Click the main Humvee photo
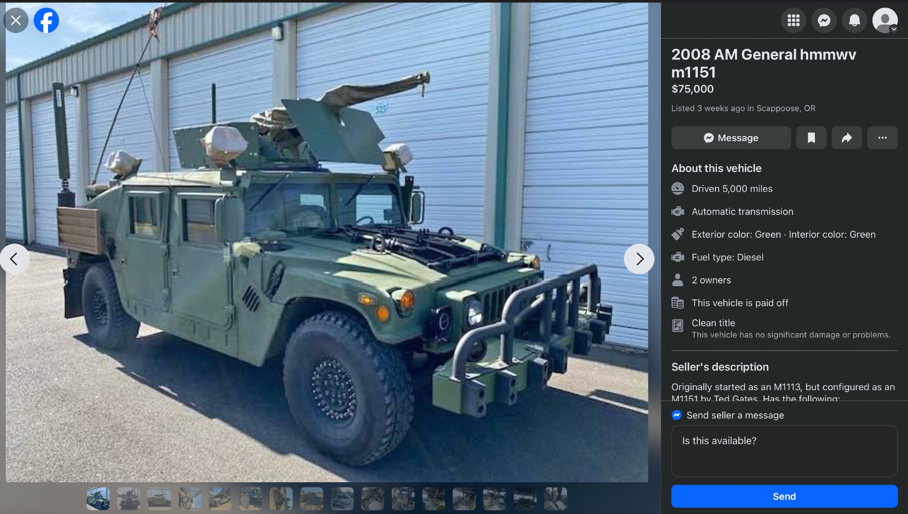This screenshot has width=908, height=514. [327, 272]
